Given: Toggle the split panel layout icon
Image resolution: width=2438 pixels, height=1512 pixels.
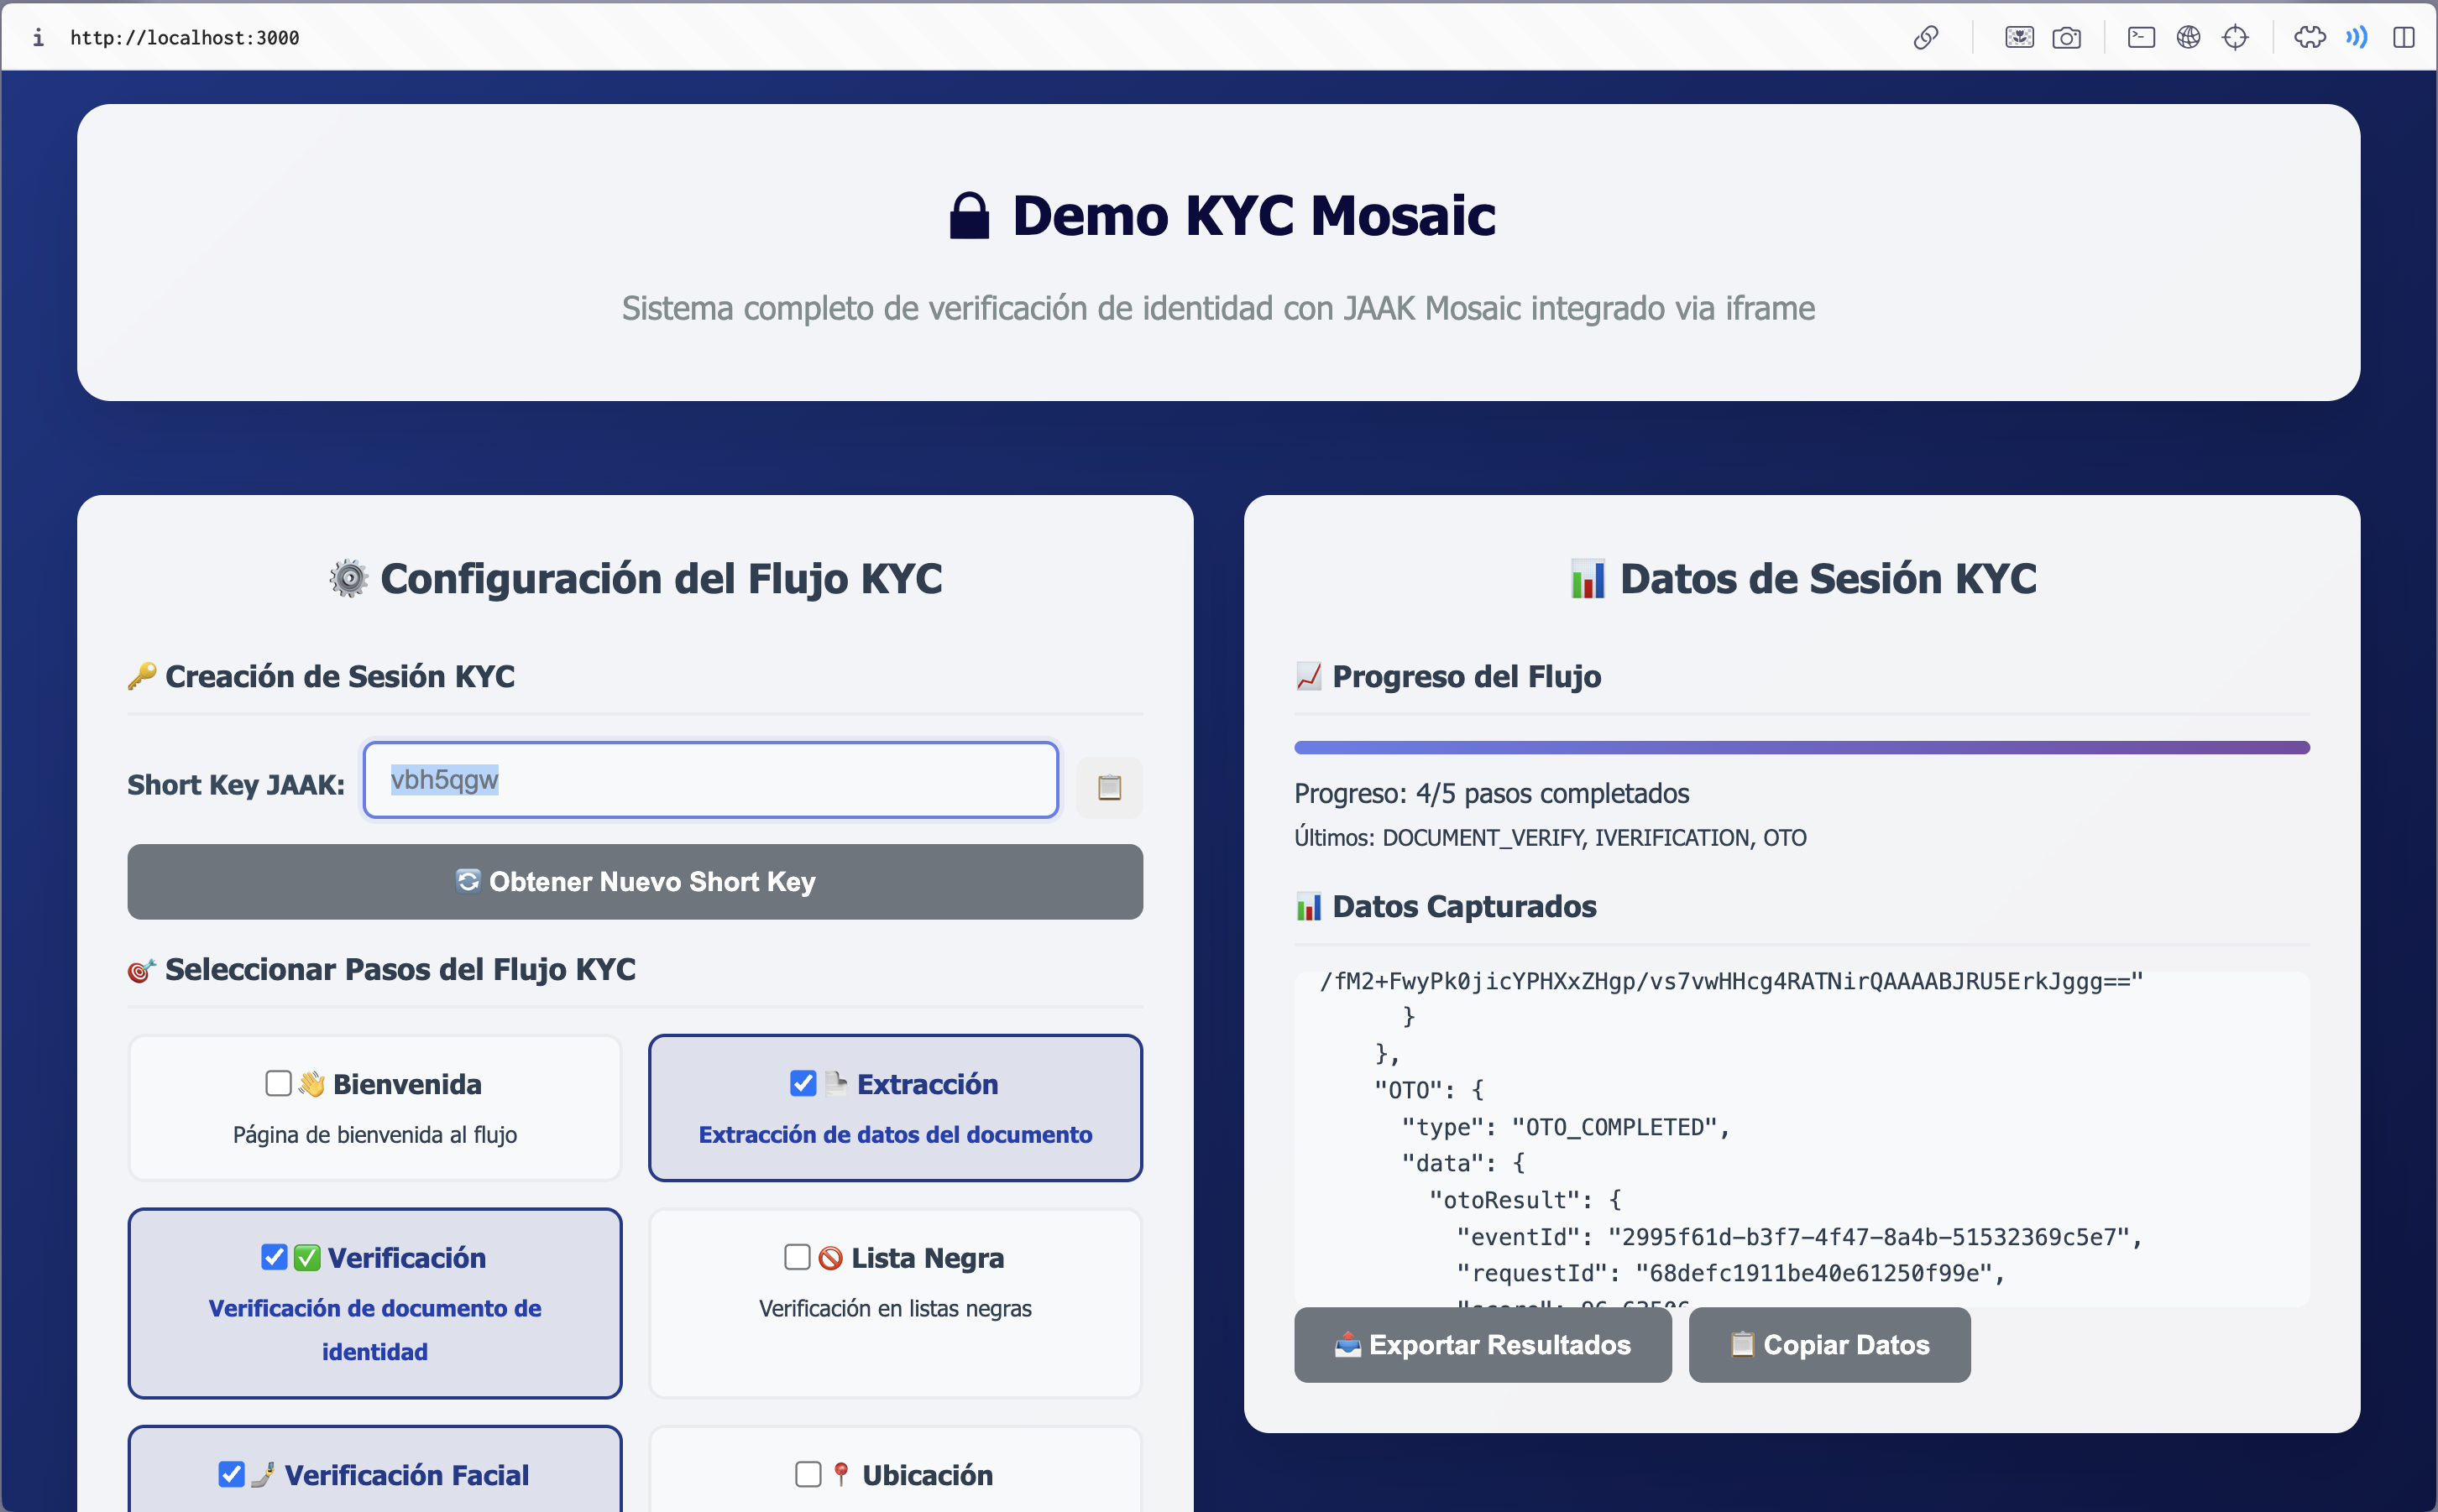Looking at the screenshot, I should 2403,38.
